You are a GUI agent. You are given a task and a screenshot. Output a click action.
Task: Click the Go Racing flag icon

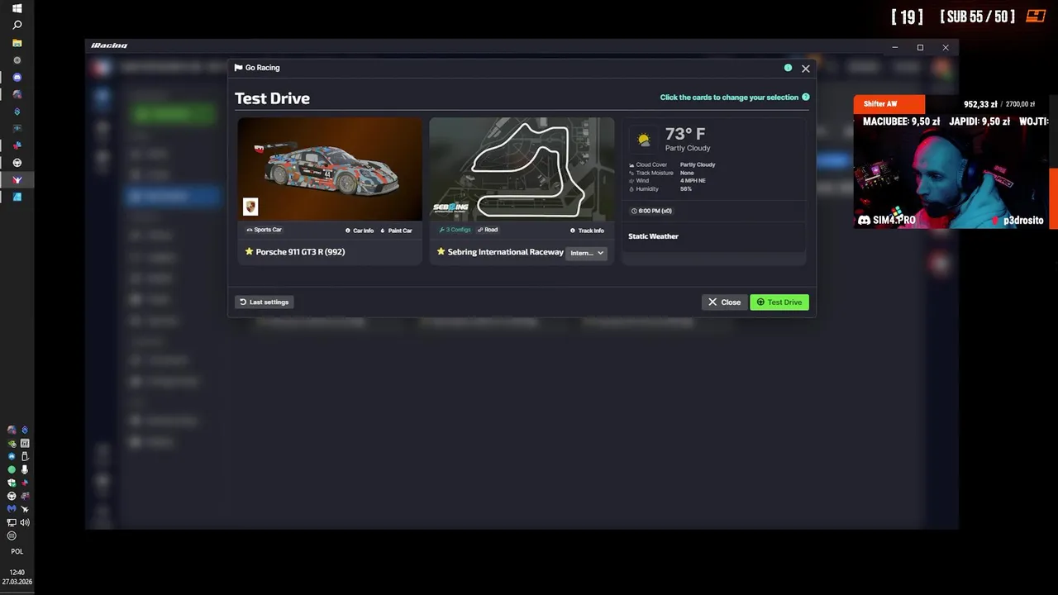click(x=238, y=68)
